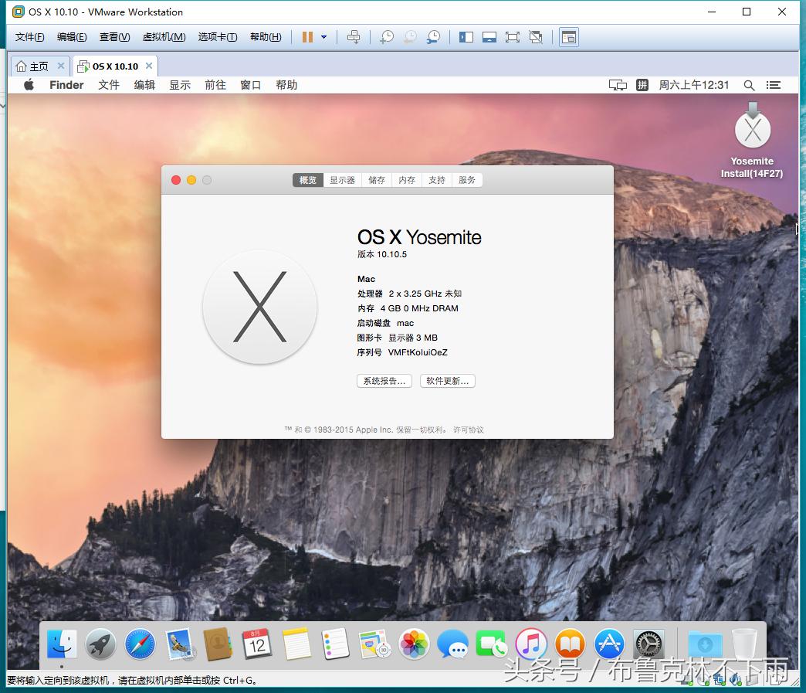806x693 pixels.
Task: Open the App Store from the Dock
Action: [x=608, y=644]
